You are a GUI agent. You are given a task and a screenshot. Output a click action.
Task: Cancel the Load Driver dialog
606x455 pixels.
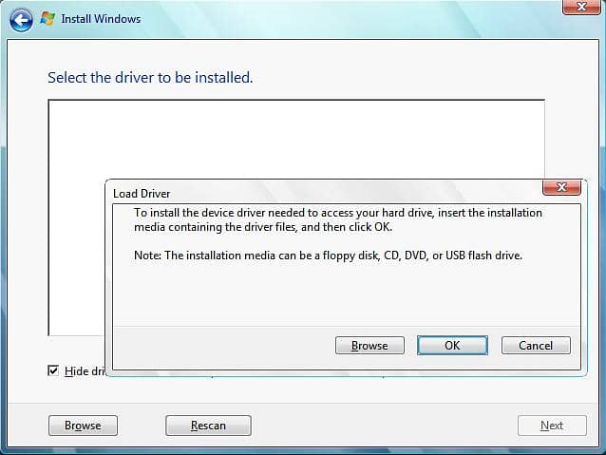click(536, 345)
